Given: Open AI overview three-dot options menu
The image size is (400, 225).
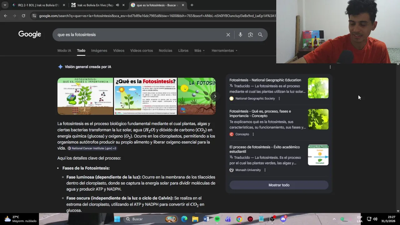Looking at the screenshot, I should point(330,67).
